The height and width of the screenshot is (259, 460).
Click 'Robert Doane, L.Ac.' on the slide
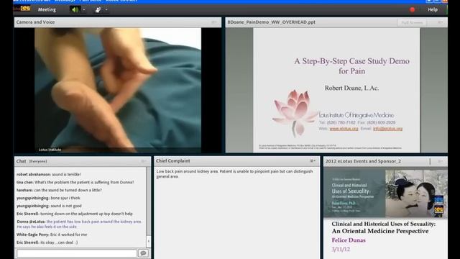351,88
